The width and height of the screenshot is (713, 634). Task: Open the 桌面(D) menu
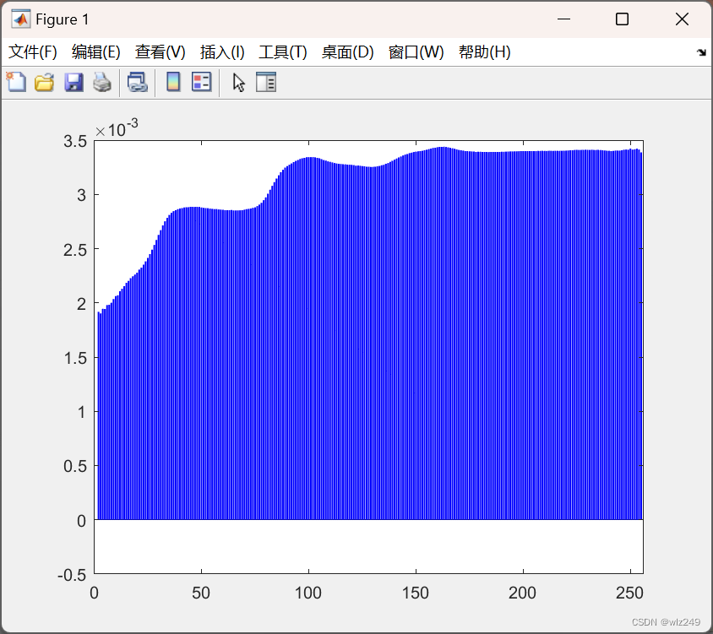tap(348, 51)
